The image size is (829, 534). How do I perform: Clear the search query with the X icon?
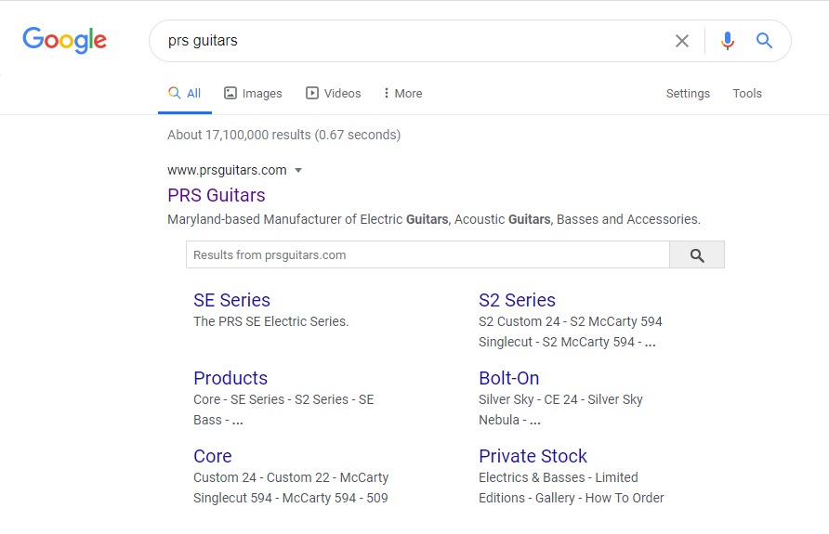(682, 41)
